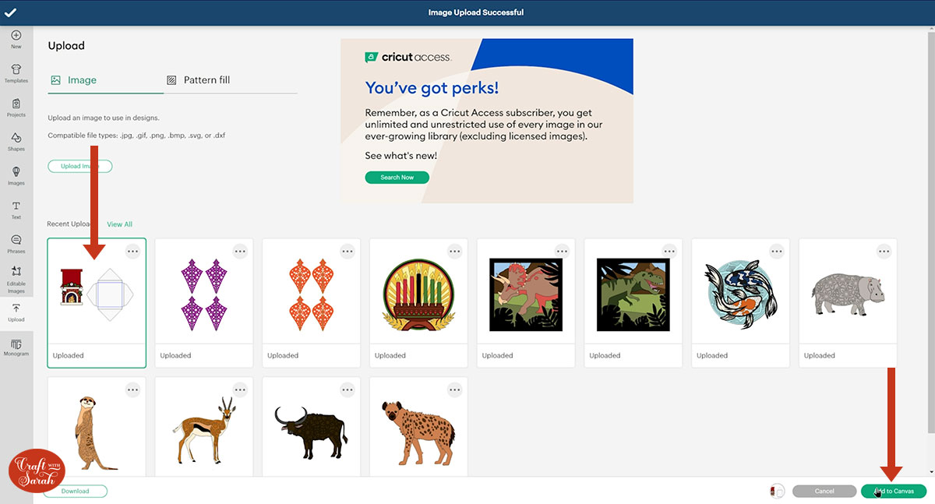The image size is (935, 504).
Task: Select the Upload sidebar item
Action: pos(16,313)
